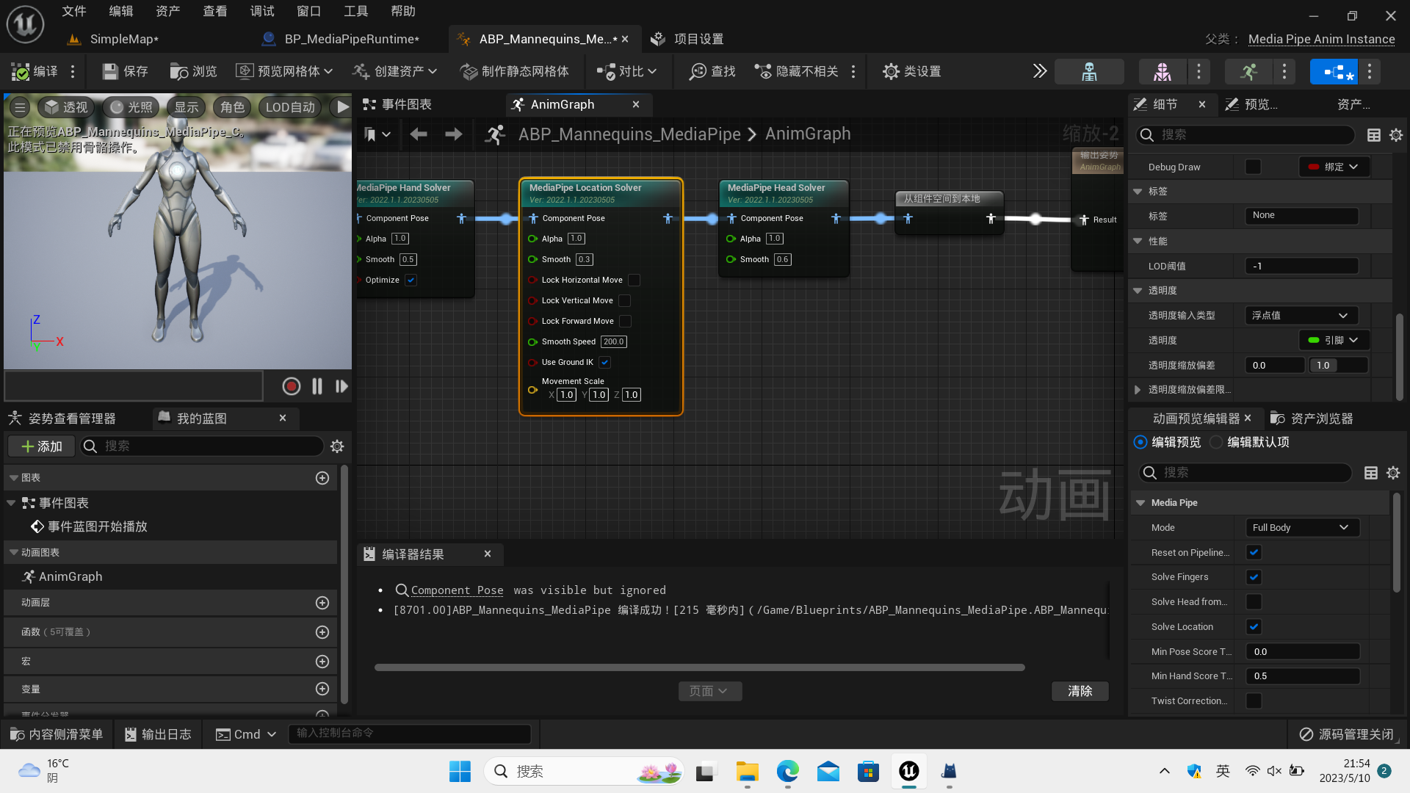Start recording in the preview viewport

pos(291,385)
